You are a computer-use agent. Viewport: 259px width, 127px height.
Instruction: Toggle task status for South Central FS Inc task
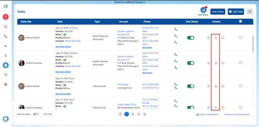point(191,107)
